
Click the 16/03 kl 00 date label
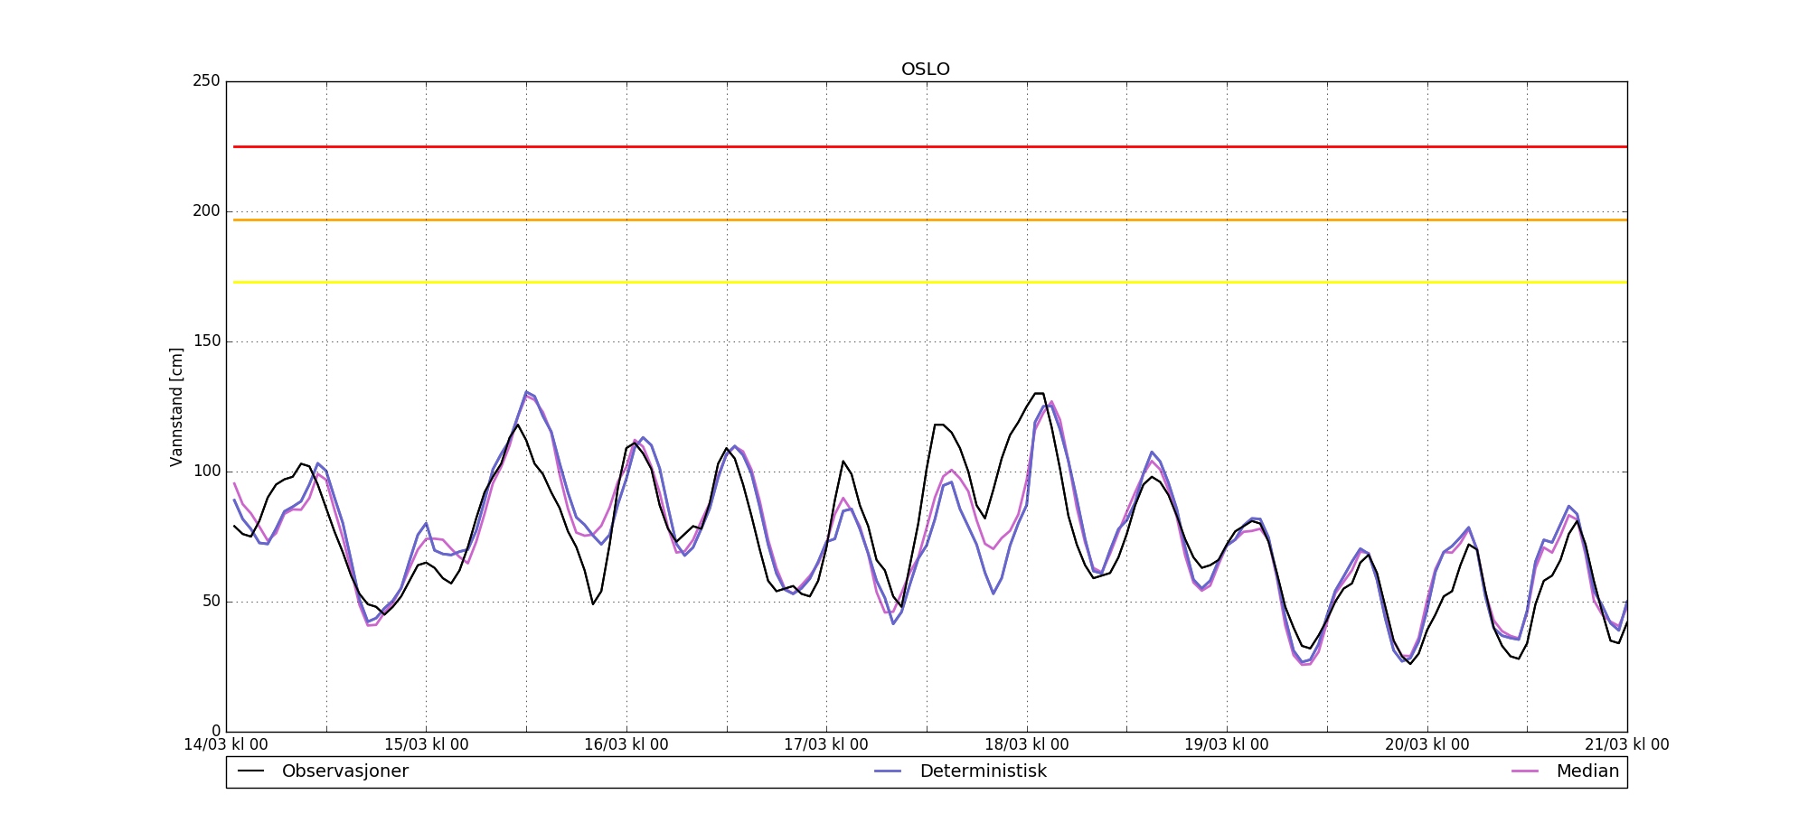click(626, 745)
